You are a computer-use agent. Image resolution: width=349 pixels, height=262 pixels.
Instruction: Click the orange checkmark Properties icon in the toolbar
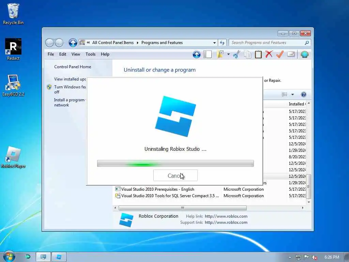click(280, 54)
